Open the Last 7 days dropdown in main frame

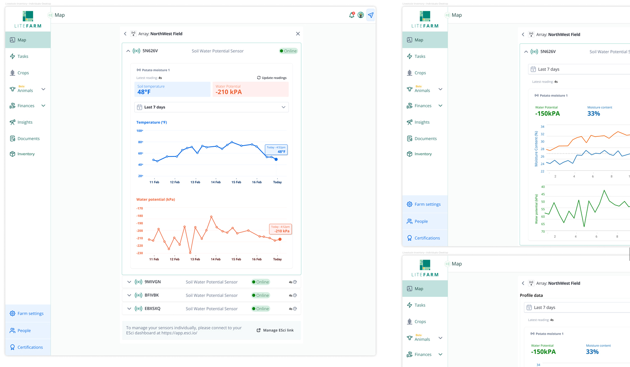(211, 107)
